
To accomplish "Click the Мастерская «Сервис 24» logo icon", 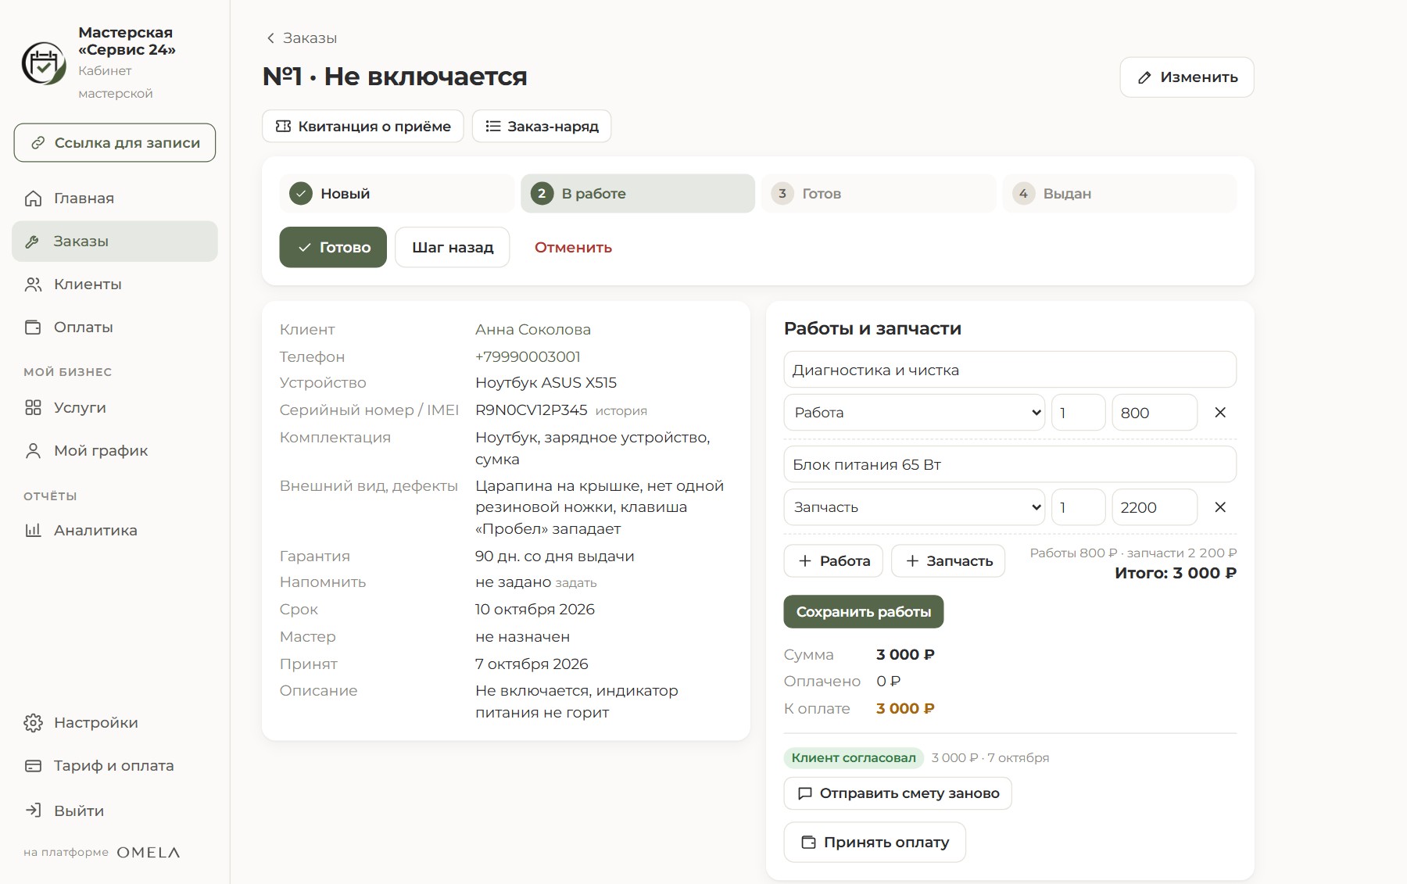I will click(x=44, y=63).
